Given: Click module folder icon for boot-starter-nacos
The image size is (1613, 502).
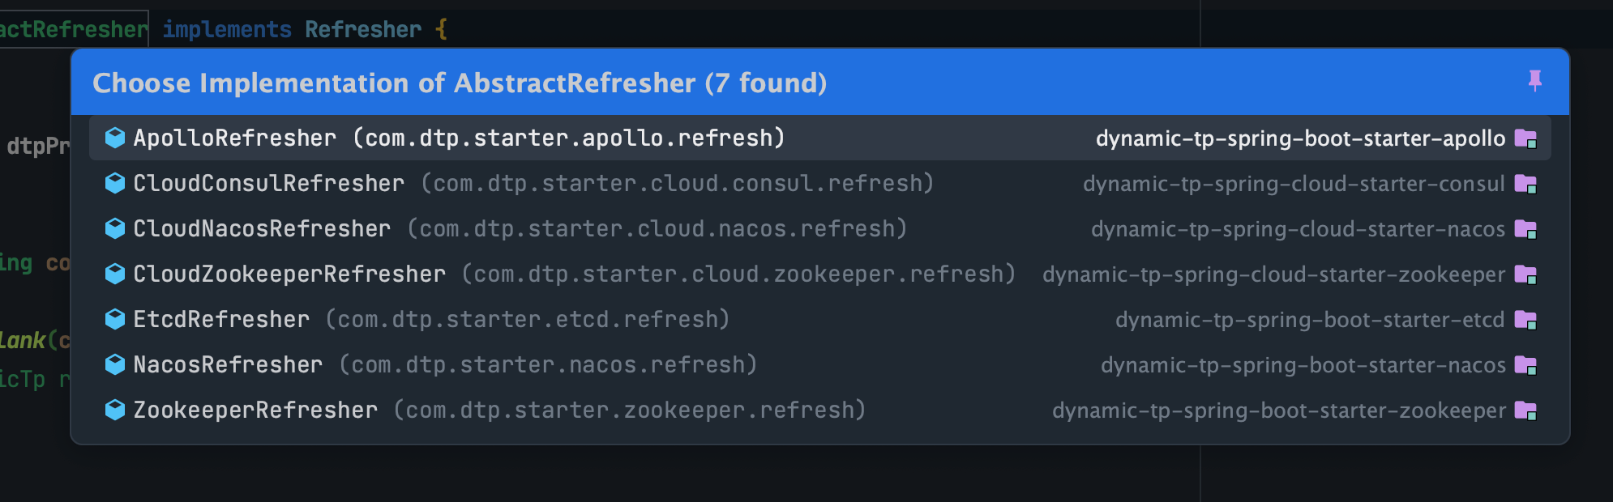Looking at the screenshot, I should tap(1525, 365).
